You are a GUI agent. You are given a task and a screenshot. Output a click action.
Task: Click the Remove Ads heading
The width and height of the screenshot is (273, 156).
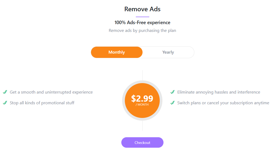point(142,9)
